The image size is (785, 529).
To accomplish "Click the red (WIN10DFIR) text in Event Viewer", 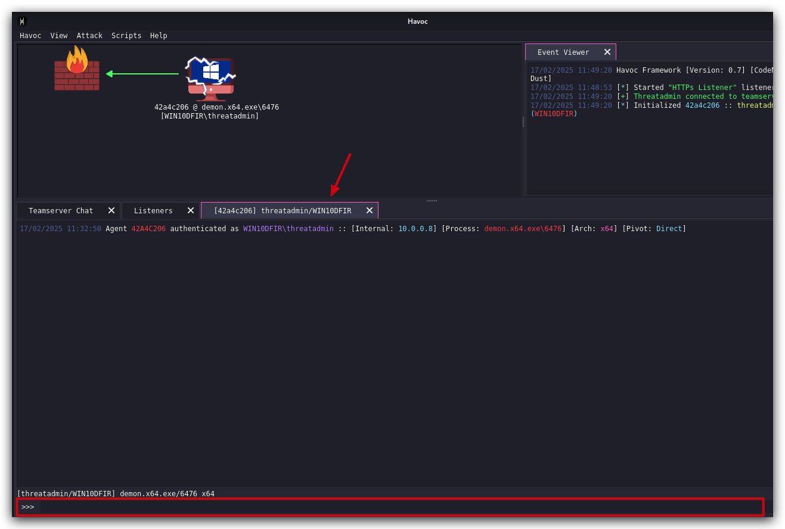I will tap(554, 114).
